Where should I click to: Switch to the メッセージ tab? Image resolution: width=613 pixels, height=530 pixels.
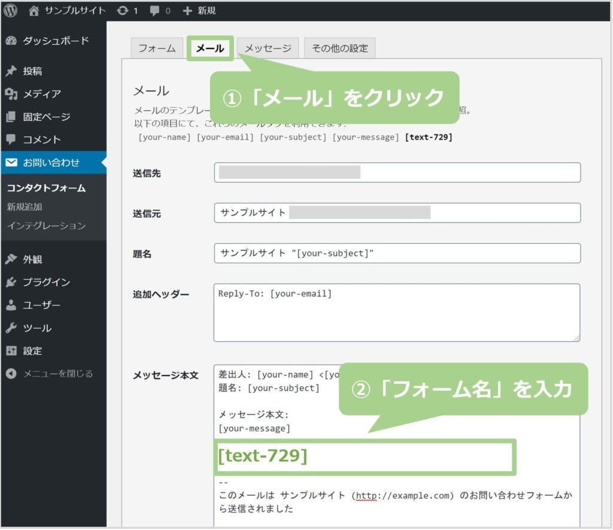tap(268, 48)
